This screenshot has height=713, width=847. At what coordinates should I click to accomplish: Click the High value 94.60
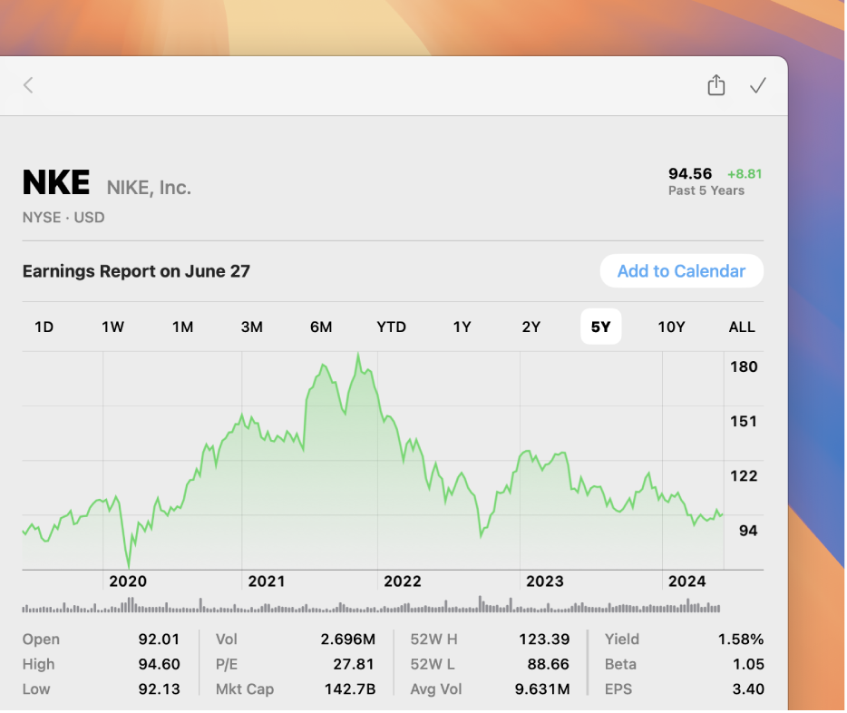(159, 664)
